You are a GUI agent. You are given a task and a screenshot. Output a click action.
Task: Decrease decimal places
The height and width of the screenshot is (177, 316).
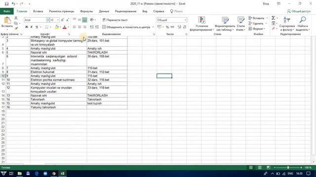coord(184,27)
